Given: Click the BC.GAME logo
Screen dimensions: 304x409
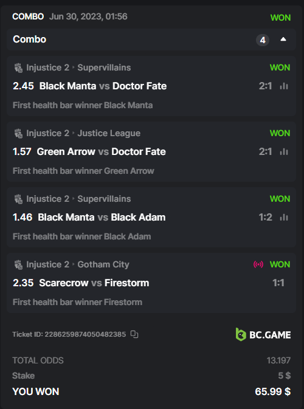Looking at the screenshot, I should point(263,334).
